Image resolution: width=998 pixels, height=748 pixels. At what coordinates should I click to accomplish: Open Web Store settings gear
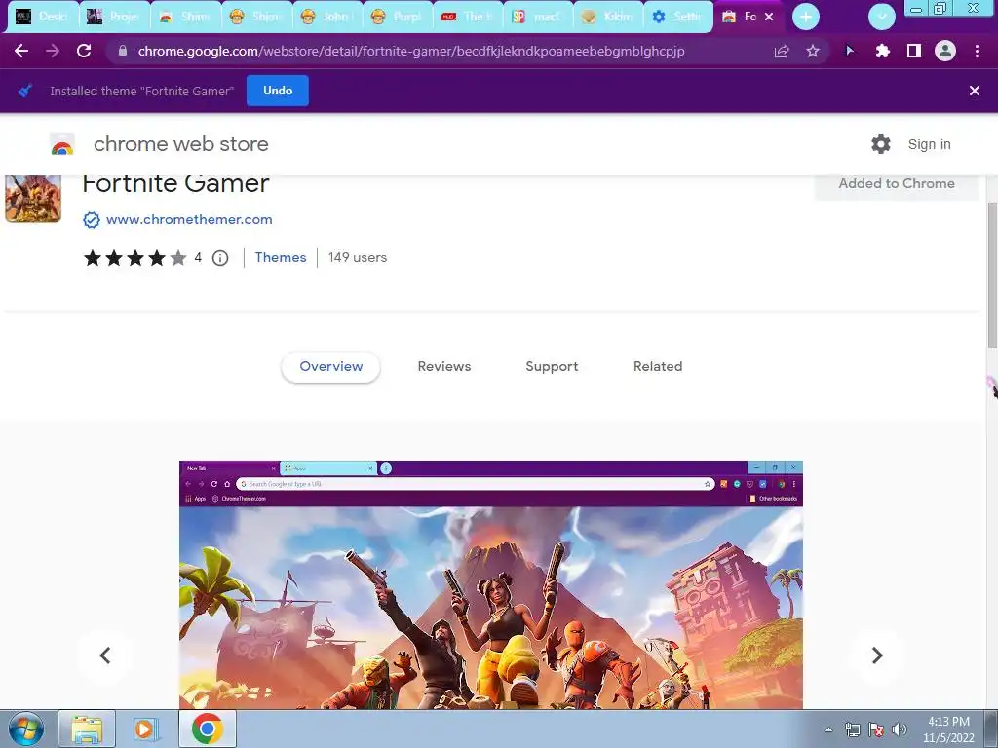pos(881,144)
